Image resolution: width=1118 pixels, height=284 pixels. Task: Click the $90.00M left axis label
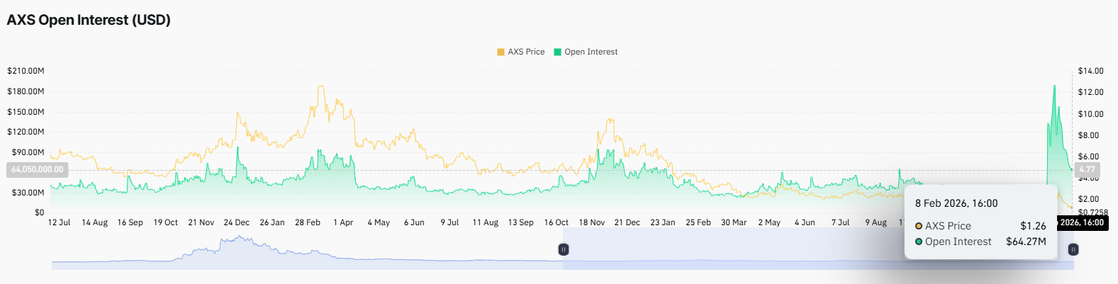(28, 152)
